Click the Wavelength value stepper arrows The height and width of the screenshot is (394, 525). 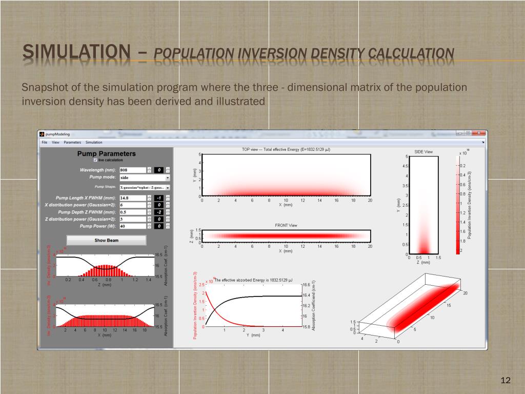tap(149, 170)
